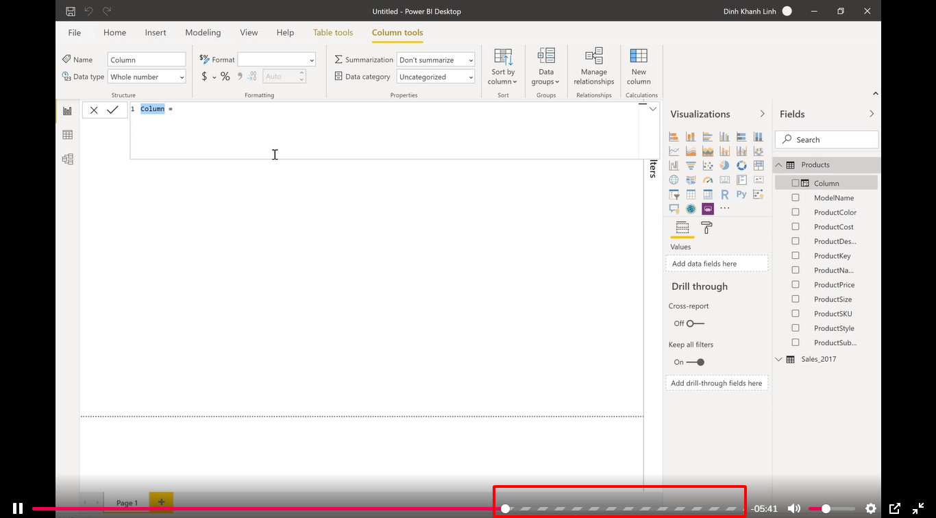Screen dimensions: 936x518
Task: Open the Data category dropdown
Action: click(436, 77)
